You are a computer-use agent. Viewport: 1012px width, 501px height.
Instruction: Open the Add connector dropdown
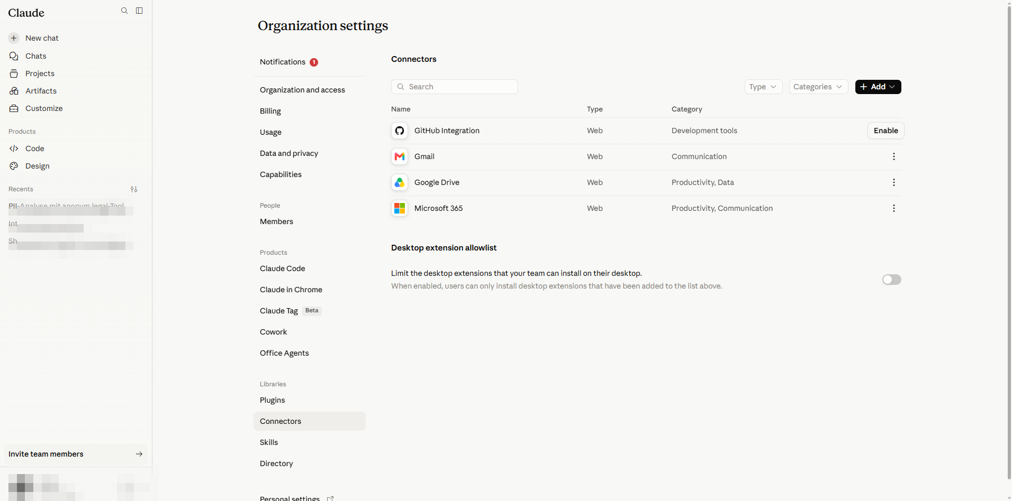pyautogui.click(x=878, y=87)
